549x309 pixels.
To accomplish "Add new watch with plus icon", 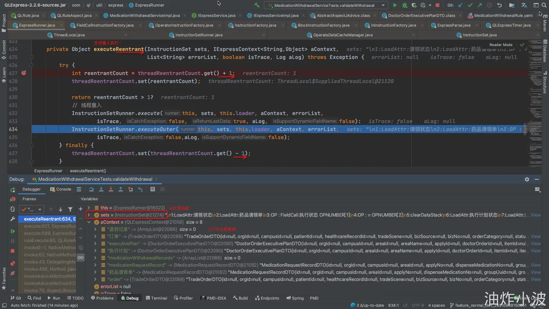I will pos(80,209).
